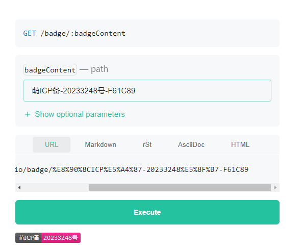Switch to the URL tab
Screen dimensions: 302x250
pyautogui.click(x=52, y=144)
